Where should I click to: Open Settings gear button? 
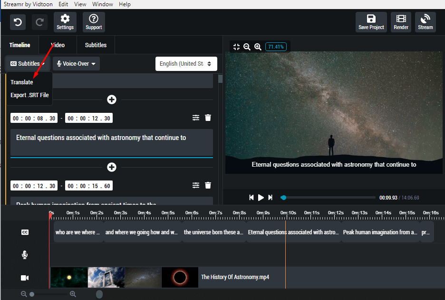65,22
